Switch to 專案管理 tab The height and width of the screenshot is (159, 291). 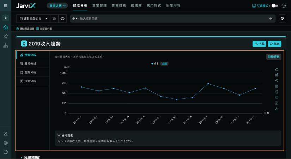[x=99, y=6]
